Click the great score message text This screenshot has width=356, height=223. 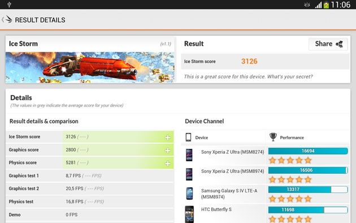pos(248,76)
